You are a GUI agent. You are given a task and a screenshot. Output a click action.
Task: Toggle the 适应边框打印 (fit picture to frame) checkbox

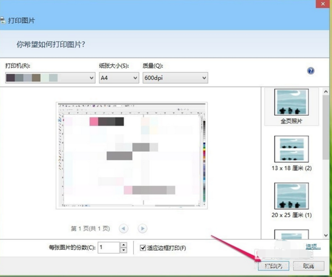(x=143, y=248)
